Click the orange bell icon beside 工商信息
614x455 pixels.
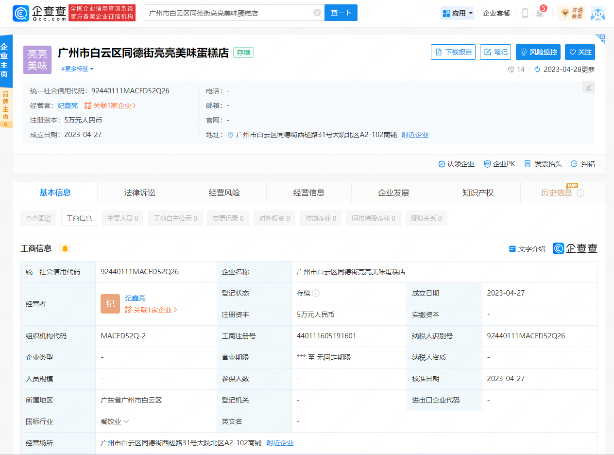(x=65, y=248)
